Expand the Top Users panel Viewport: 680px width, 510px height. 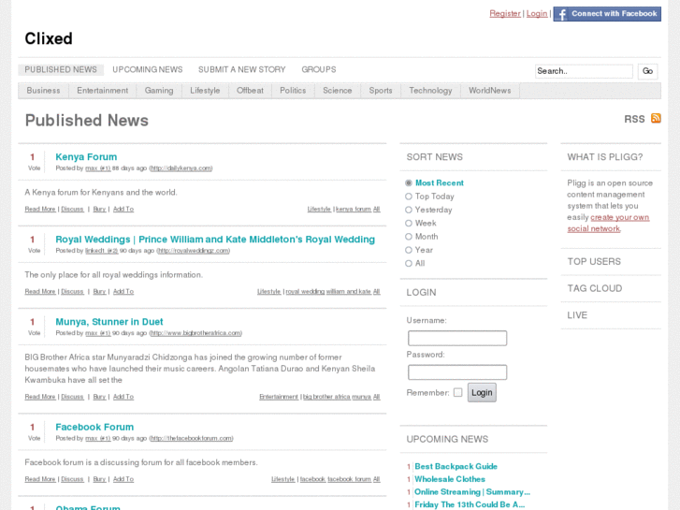pyautogui.click(x=594, y=262)
